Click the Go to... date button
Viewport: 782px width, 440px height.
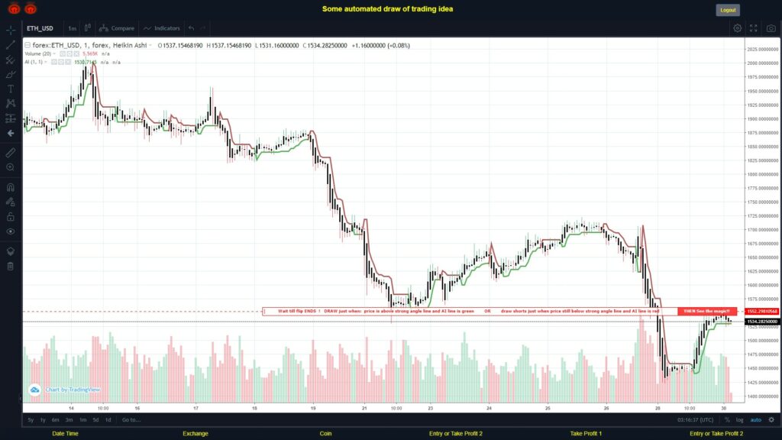tap(131, 419)
